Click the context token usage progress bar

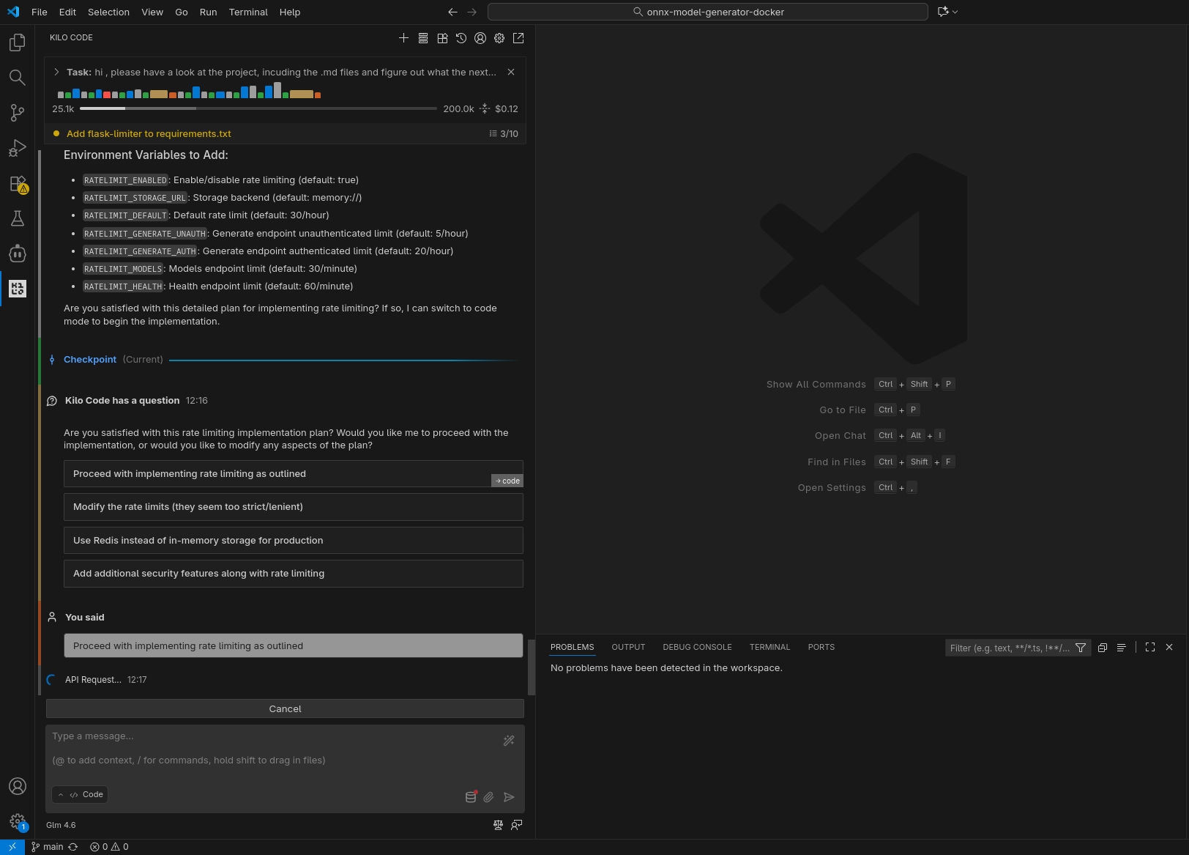point(258,108)
